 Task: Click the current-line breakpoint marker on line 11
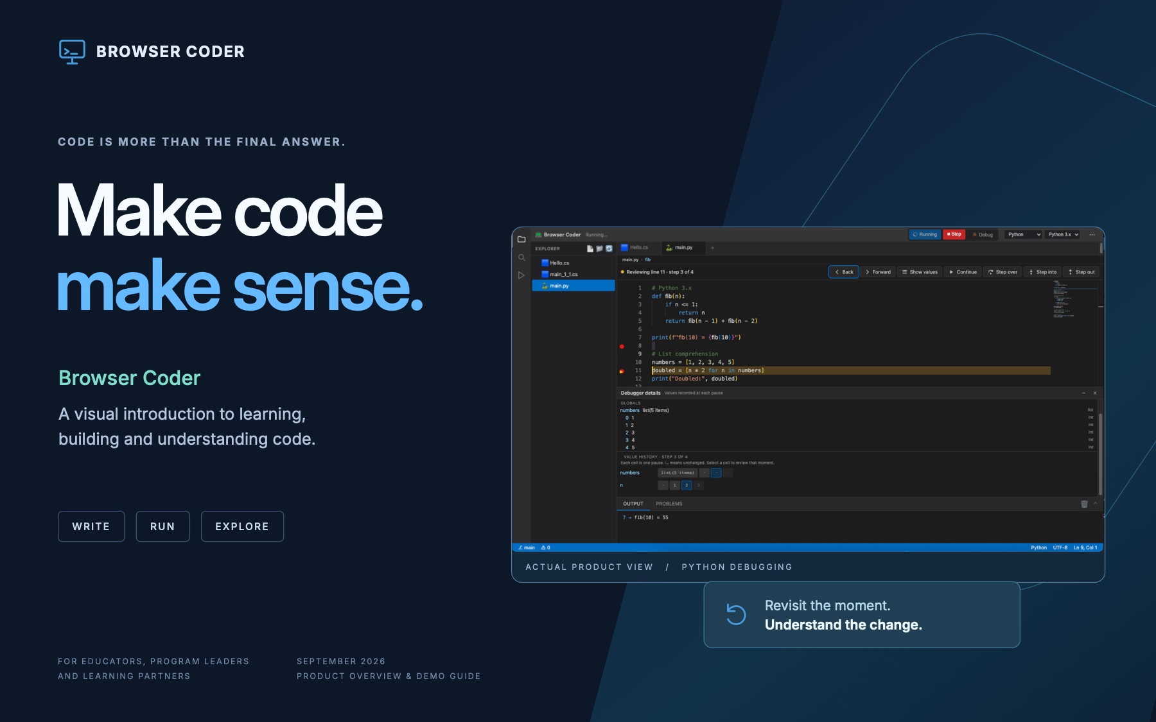[x=622, y=371]
